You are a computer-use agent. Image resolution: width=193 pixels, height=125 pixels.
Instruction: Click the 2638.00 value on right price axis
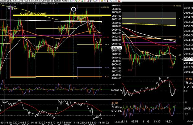(188, 8)
